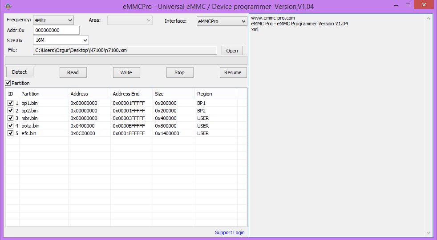Screen dimensions: 437x240
Task: Click the File path field with n7100.xml
Action: tap(125, 50)
